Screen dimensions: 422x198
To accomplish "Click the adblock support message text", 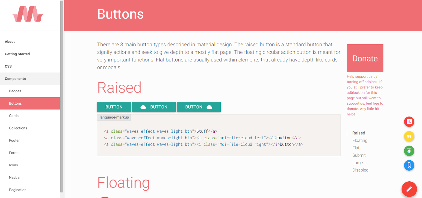I will click(x=365, y=95).
